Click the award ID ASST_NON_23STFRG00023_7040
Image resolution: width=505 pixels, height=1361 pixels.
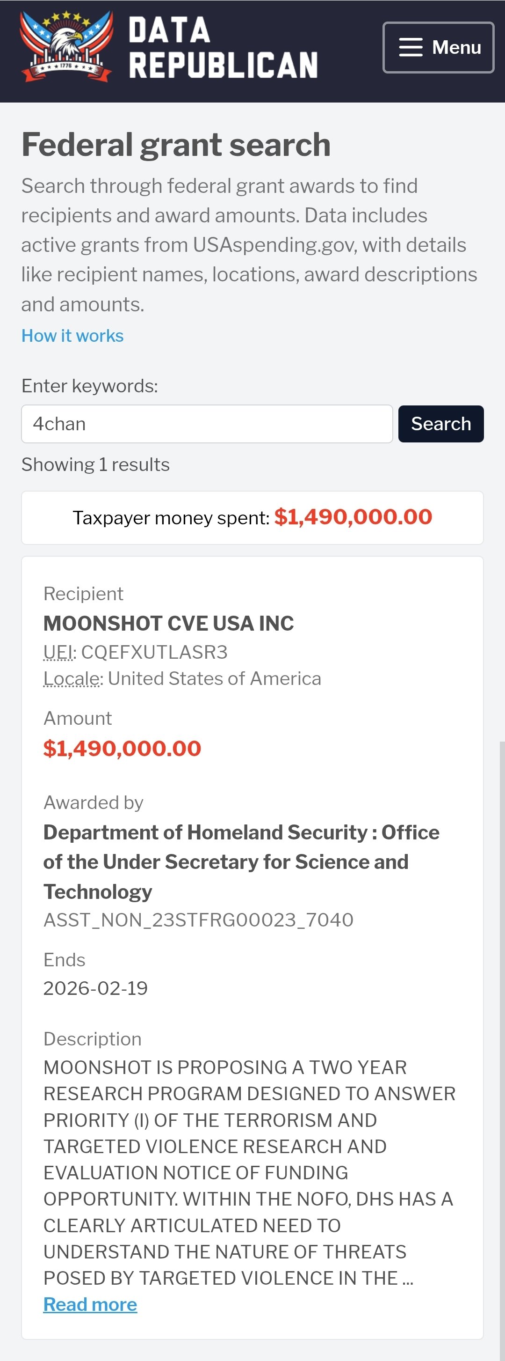pyautogui.click(x=198, y=920)
